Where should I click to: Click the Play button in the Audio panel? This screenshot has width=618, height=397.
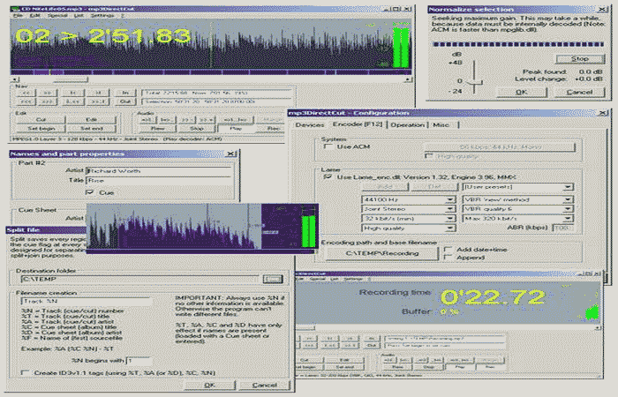point(236,129)
